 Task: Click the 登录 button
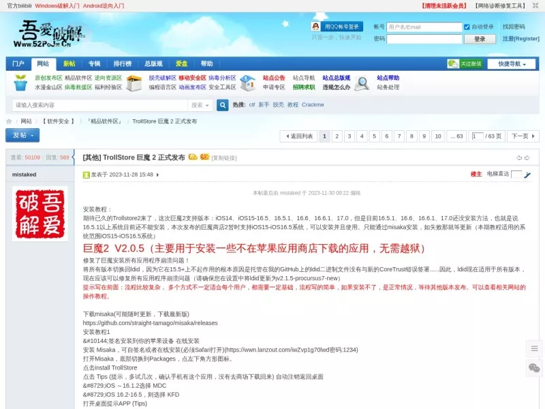[x=480, y=39]
